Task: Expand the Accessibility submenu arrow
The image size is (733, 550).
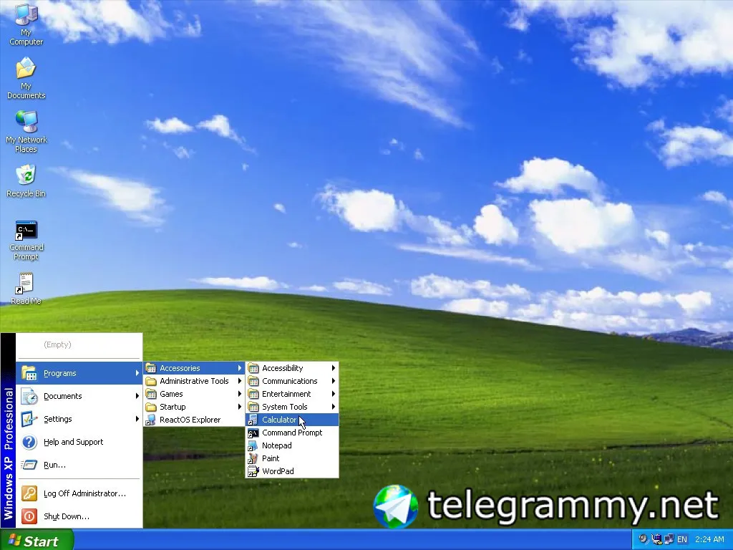Action: coord(334,368)
